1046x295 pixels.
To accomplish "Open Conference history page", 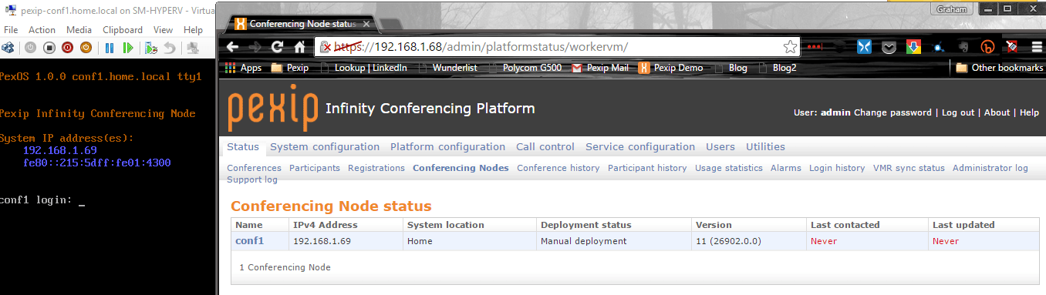I will click(x=558, y=168).
